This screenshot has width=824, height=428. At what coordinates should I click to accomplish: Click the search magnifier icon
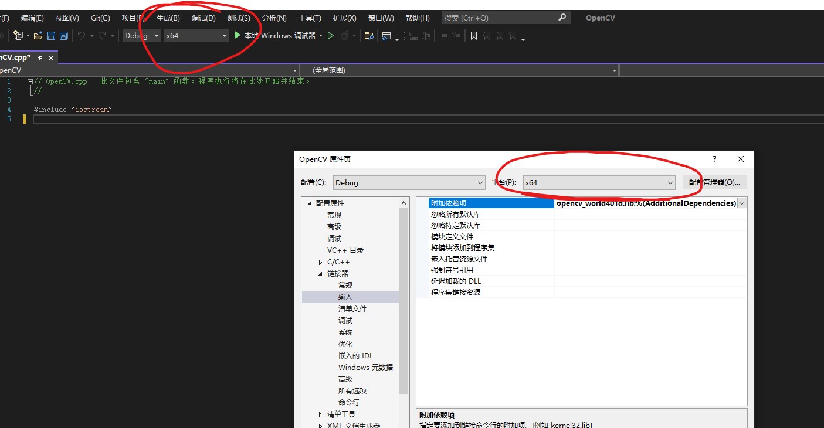[x=562, y=18]
